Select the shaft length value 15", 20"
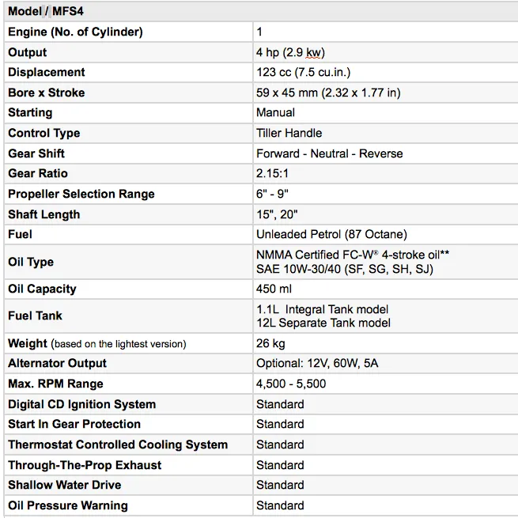This screenshot has width=518, height=518. coord(277,214)
